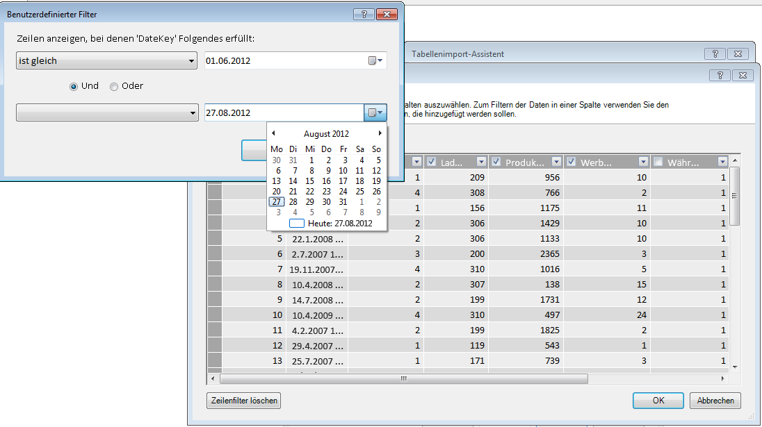Uncheck the Werb... column checkbox
The image size is (762, 427).
point(571,162)
